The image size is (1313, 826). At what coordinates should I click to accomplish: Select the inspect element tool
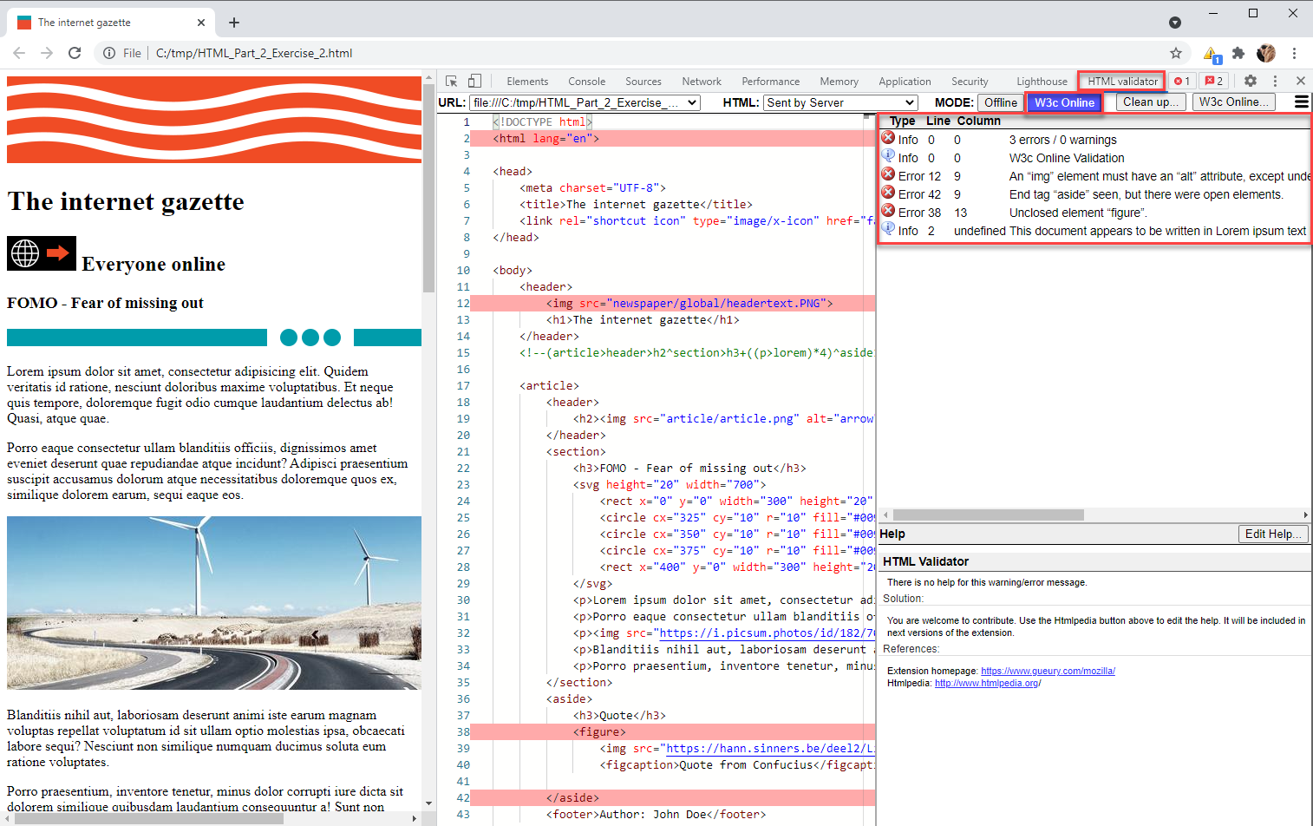[450, 80]
